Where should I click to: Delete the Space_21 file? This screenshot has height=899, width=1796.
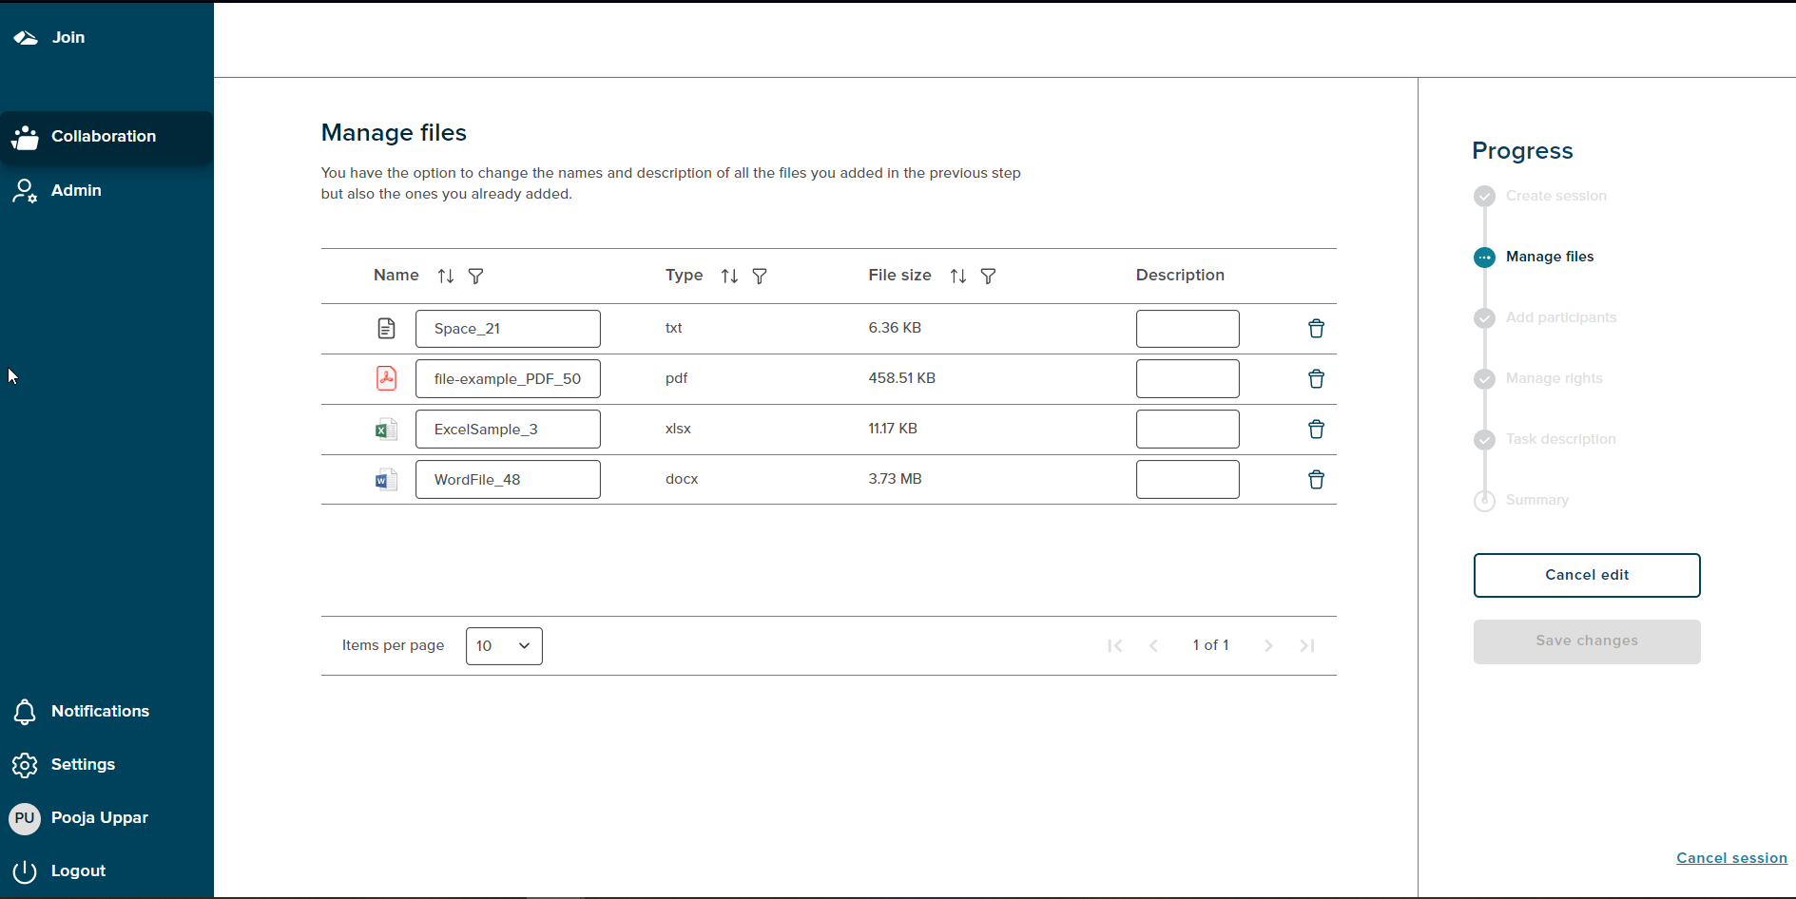(1316, 329)
